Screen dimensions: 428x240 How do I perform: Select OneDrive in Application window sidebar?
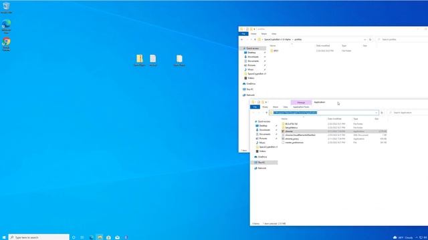pyautogui.click(x=262, y=157)
